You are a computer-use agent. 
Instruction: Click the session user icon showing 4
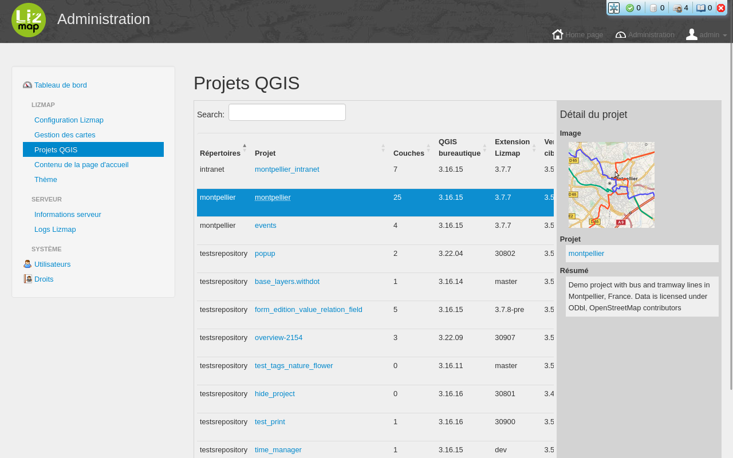pyautogui.click(x=676, y=7)
